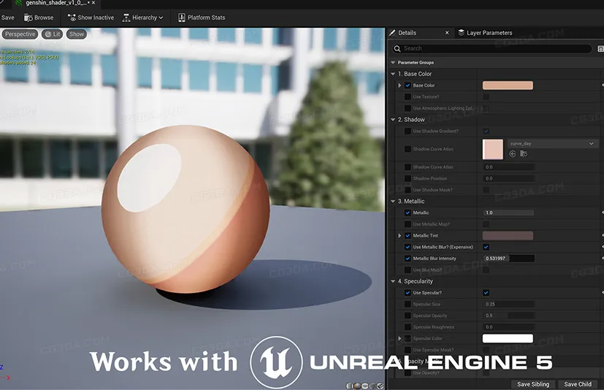The width and height of the screenshot is (604, 390).
Task: Open the Base Color swatch picker
Action: click(508, 85)
